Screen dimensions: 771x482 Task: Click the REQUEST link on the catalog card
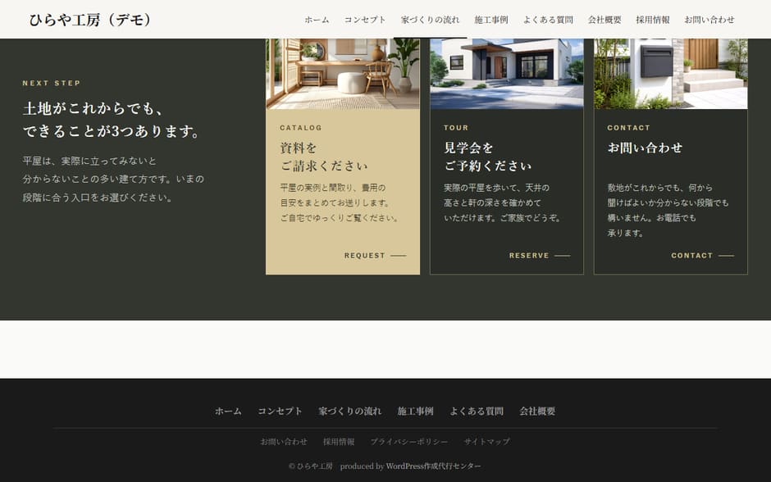pos(375,256)
